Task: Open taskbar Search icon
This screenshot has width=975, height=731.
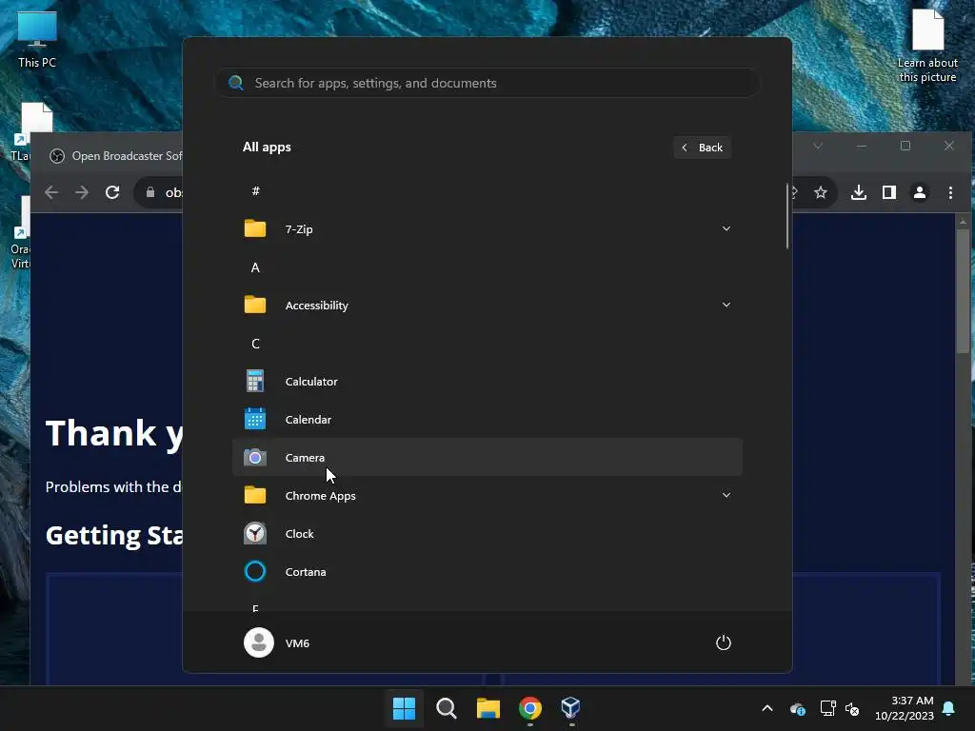Action: click(447, 708)
